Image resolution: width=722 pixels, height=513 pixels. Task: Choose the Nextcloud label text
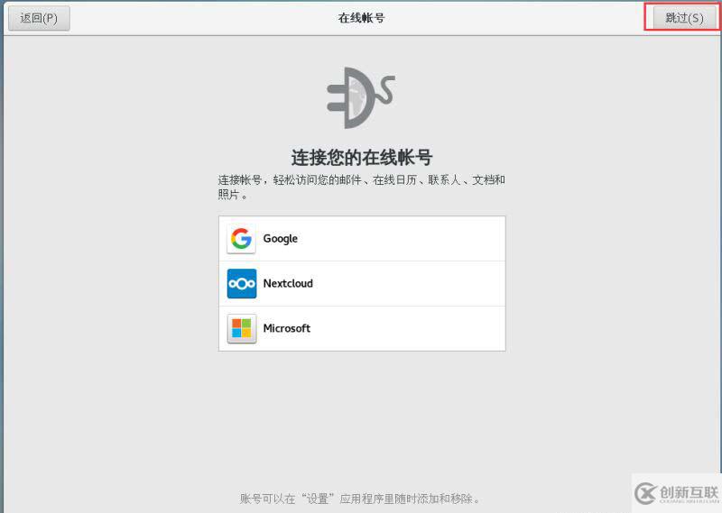pyautogui.click(x=288, y=283)
